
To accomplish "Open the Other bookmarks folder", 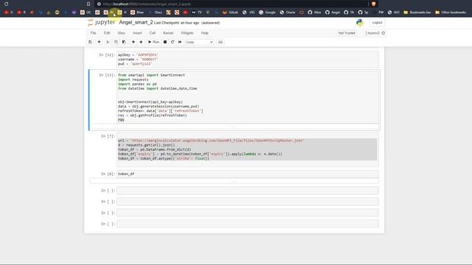I will (x=451, y=13).
